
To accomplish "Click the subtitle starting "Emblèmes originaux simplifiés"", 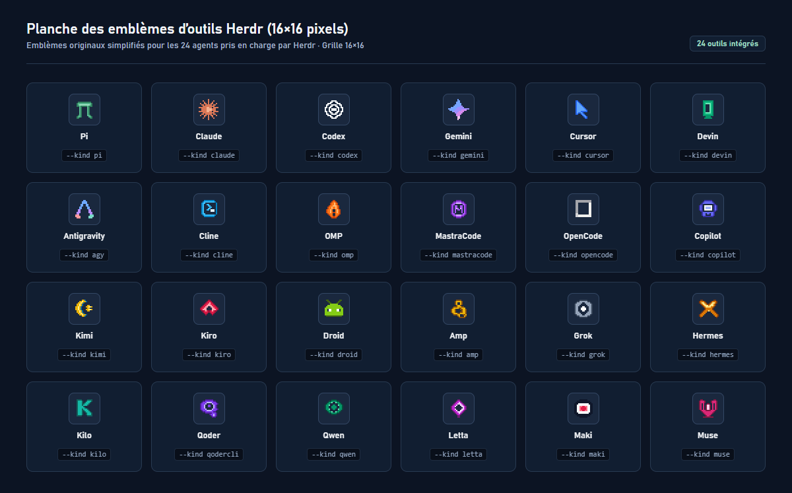I will (195, 46).
